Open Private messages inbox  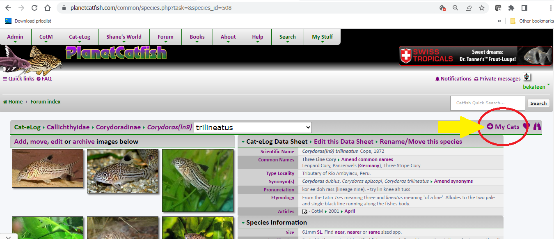tap(497, 79)
